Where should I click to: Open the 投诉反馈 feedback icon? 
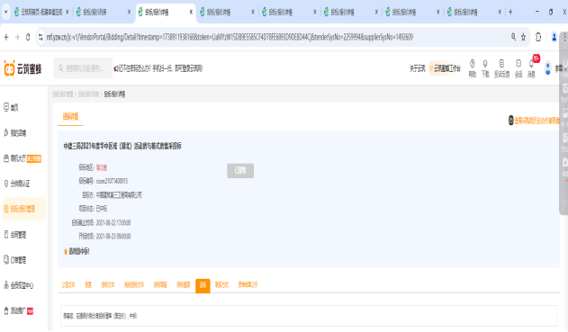click(x=501, y=68)
